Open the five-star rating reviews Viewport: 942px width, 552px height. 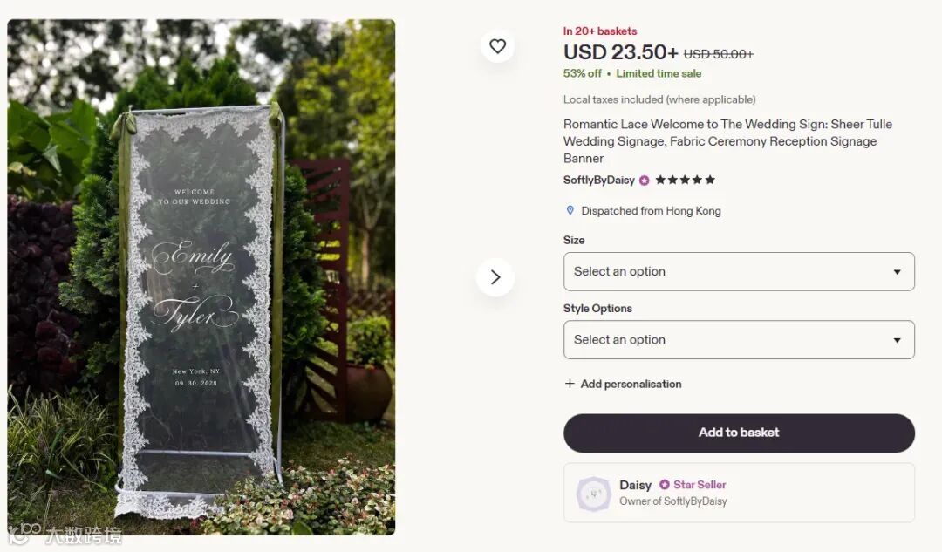coord(685,181)
